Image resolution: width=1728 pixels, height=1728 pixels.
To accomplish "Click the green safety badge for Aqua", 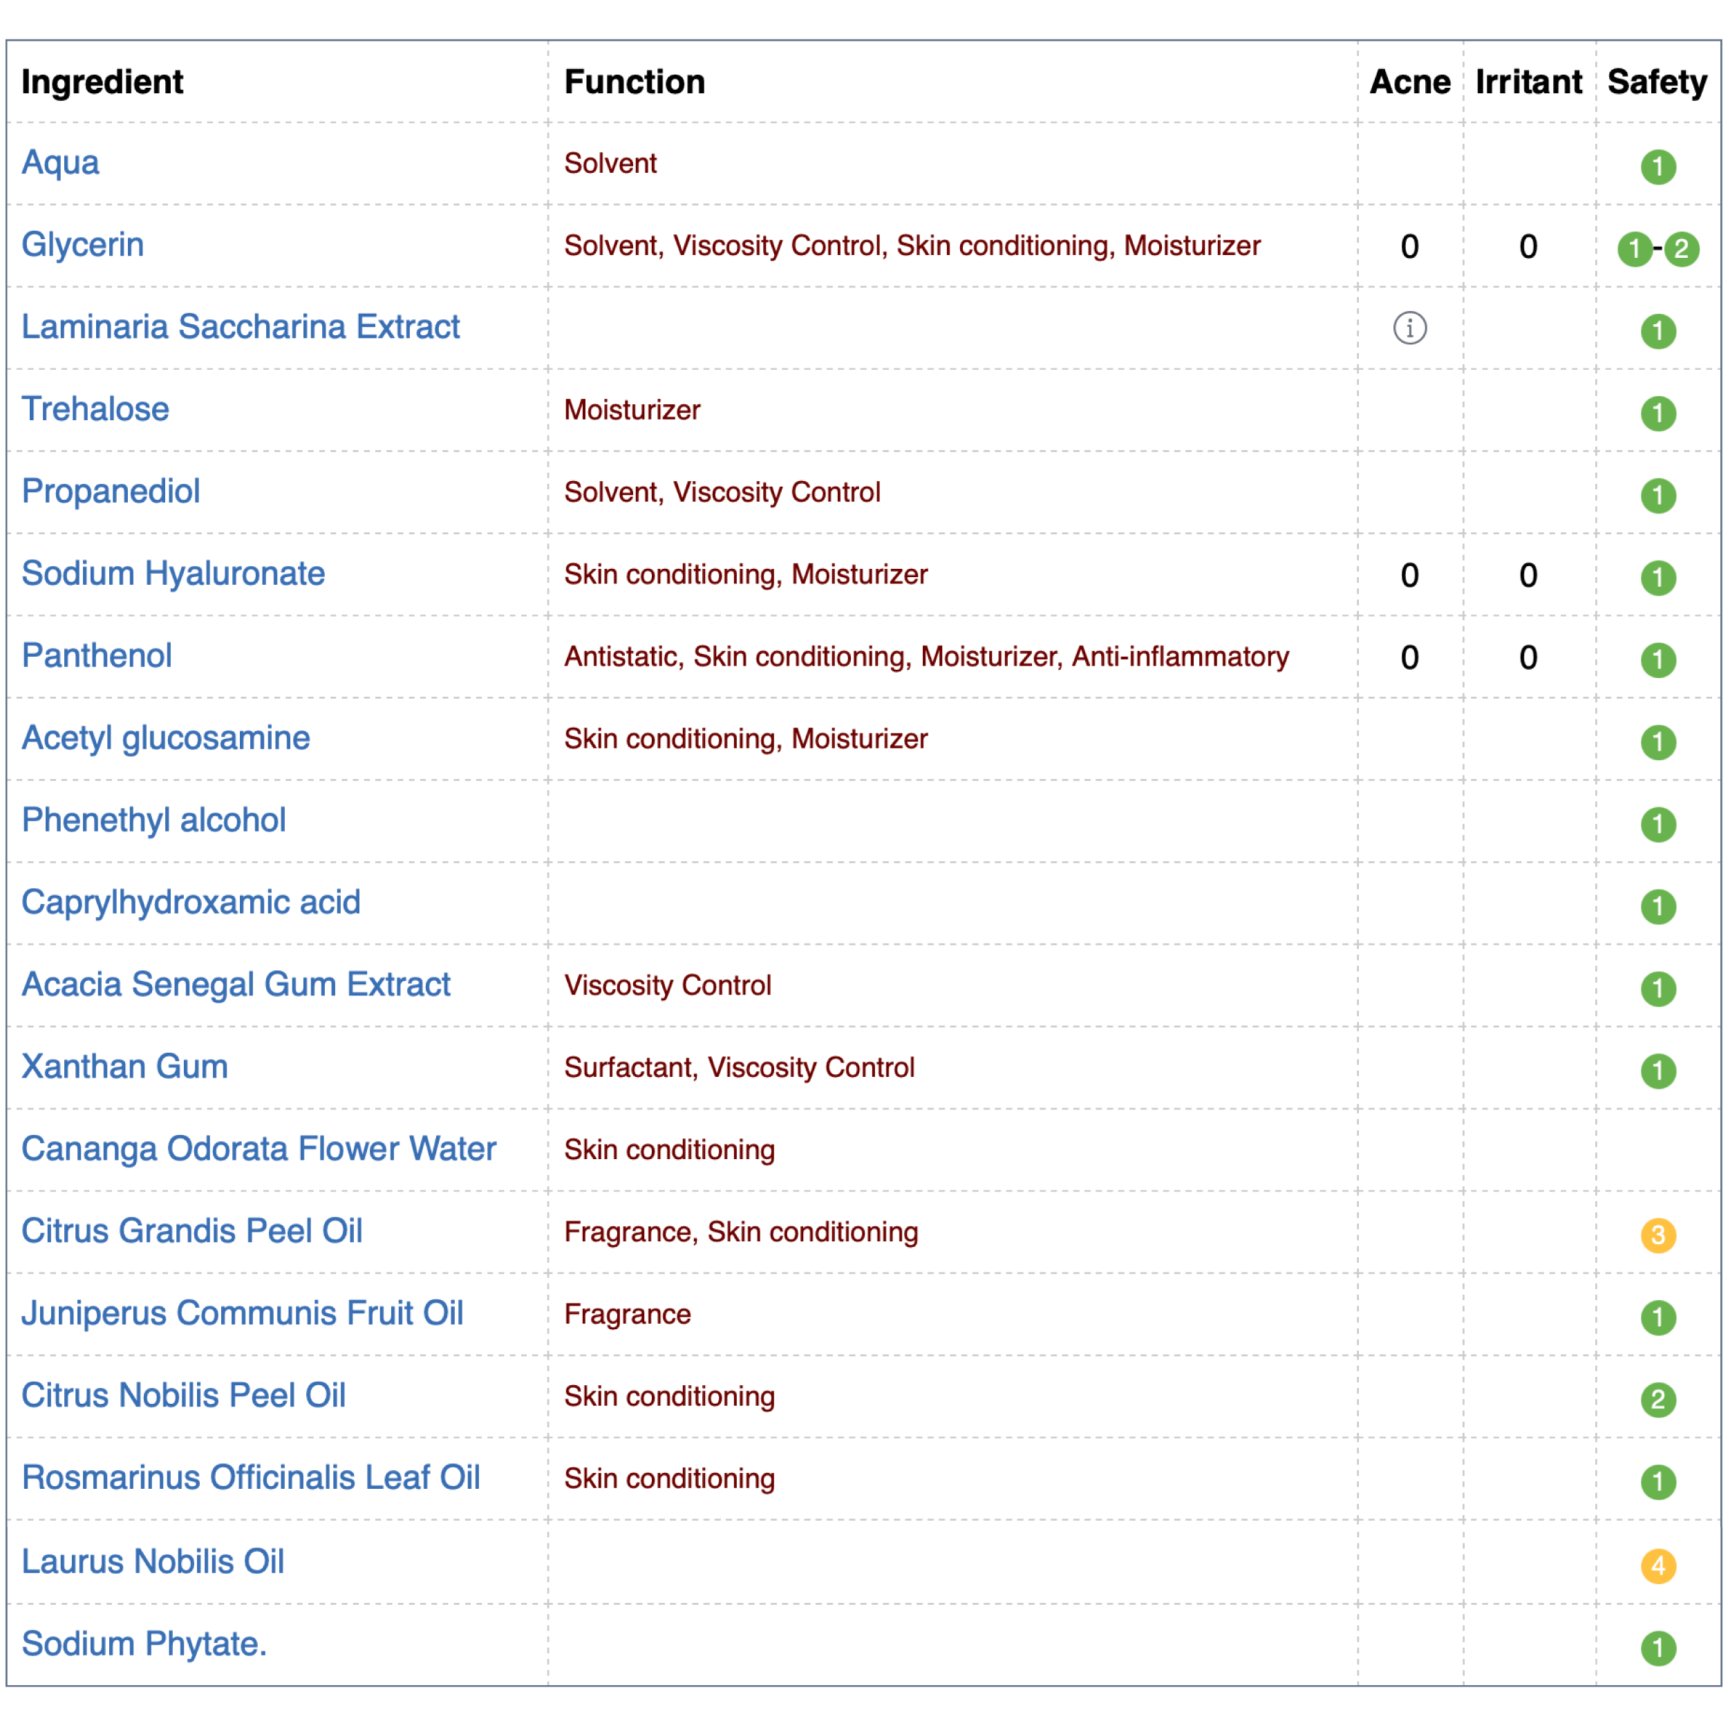I will (x=1657, y=167).
